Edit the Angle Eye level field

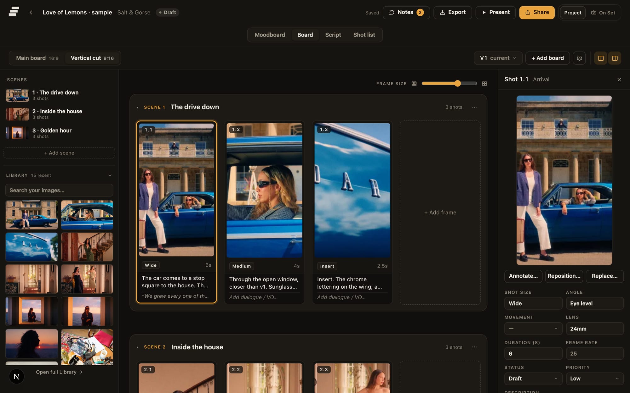point(595,303)
